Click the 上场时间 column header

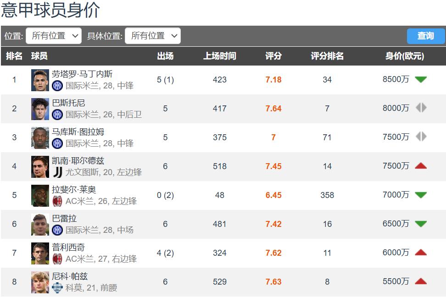220,56
